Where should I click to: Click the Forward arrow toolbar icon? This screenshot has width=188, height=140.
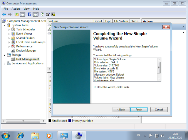[10, 14]
